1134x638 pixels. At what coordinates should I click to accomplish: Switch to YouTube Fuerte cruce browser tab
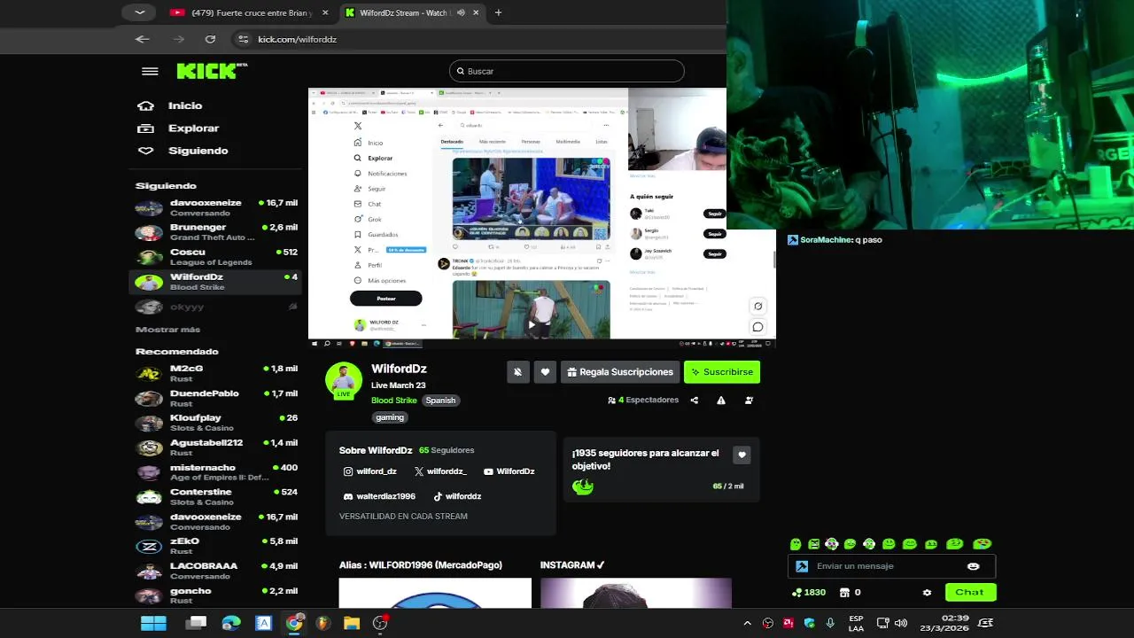pos(250,12)
